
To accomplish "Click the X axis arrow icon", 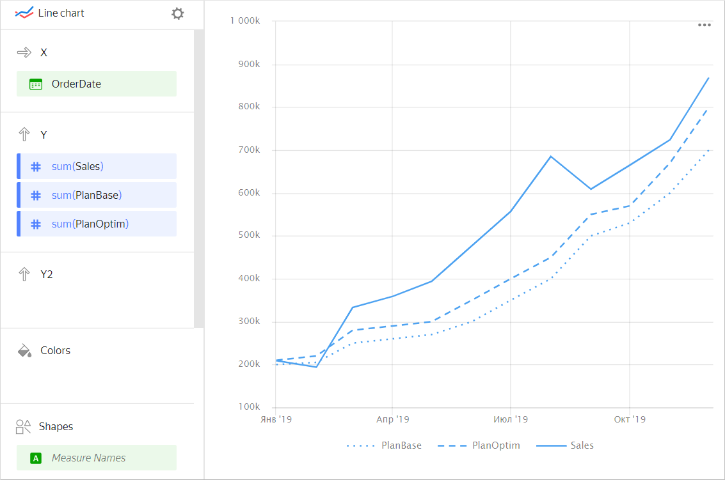I will coord(24,53).
